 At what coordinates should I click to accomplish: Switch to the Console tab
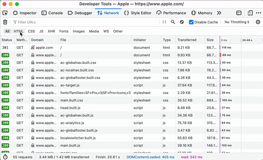coord(52,13)
